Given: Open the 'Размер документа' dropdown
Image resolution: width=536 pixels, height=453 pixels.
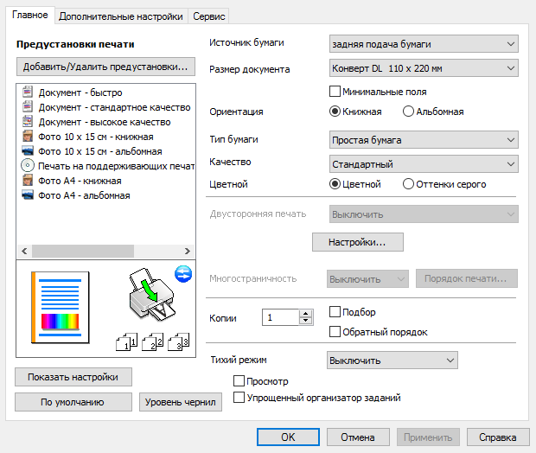Looking at the screenshot, I should pyautogui.click(x=424, y=68).
